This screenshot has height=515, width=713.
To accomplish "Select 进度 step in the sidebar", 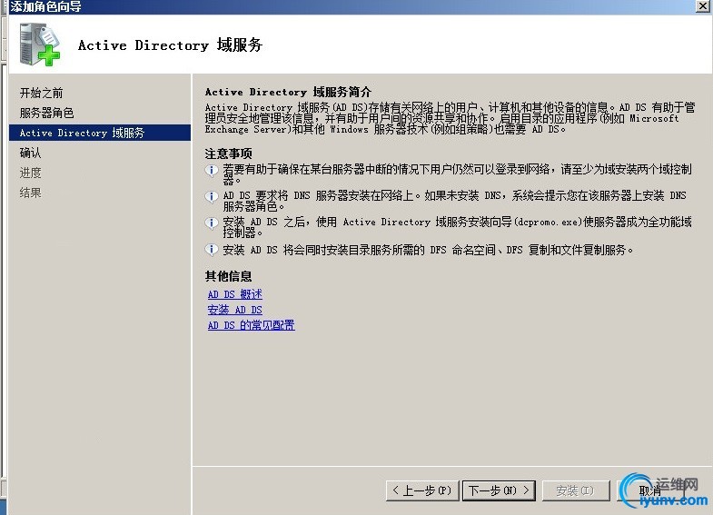I will pos(31,173).
